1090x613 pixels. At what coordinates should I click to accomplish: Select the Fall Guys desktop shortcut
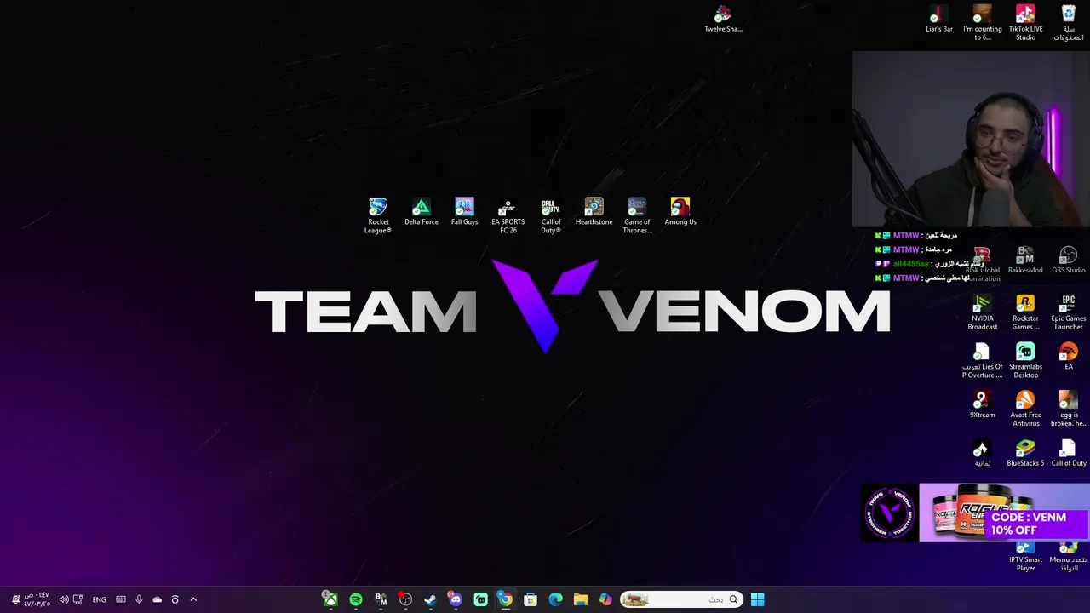464,212
